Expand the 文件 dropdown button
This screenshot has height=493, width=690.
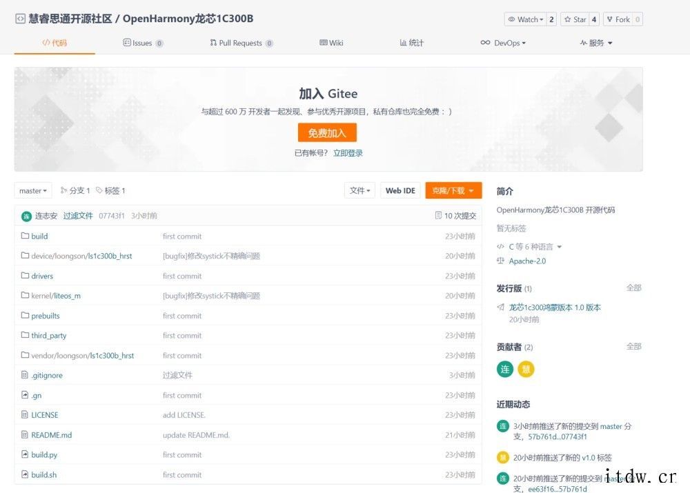pyautogui.click(x=359, y=190)
